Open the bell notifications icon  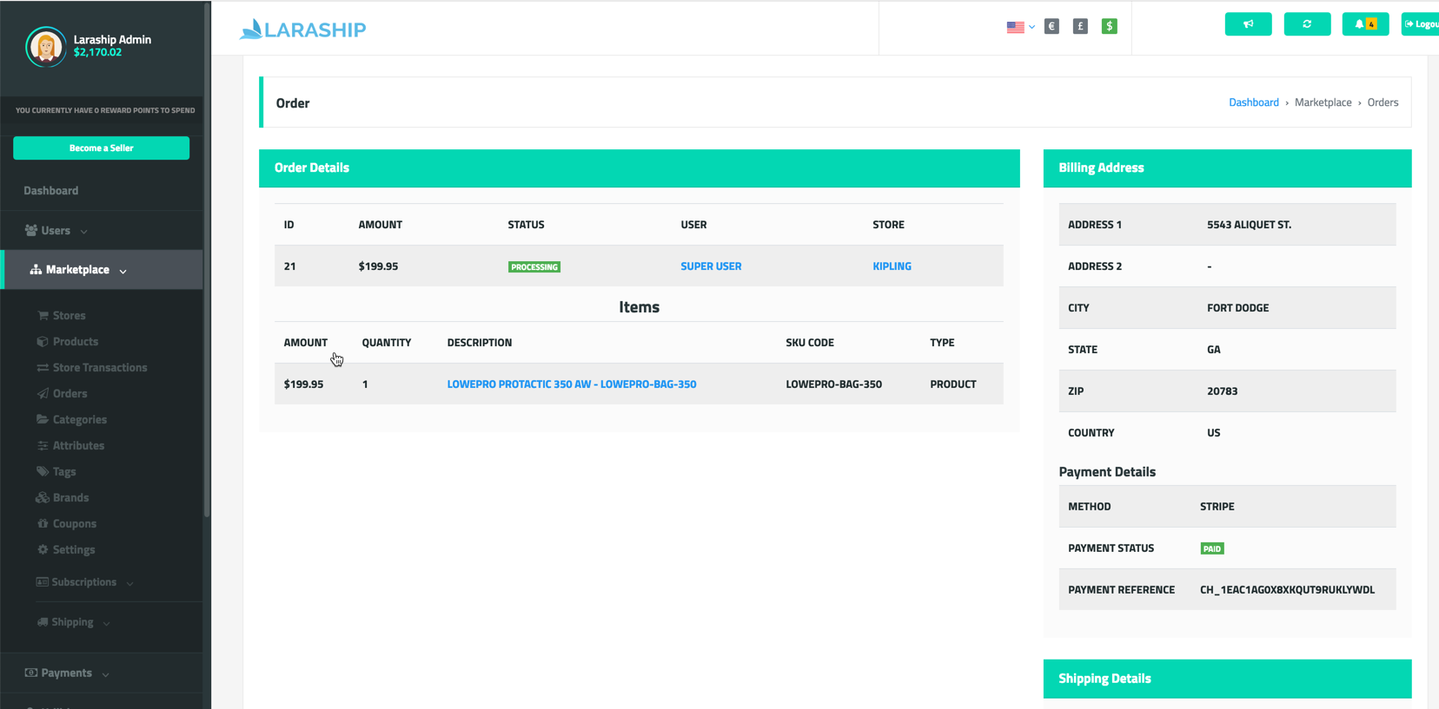tap(1364, 24)
